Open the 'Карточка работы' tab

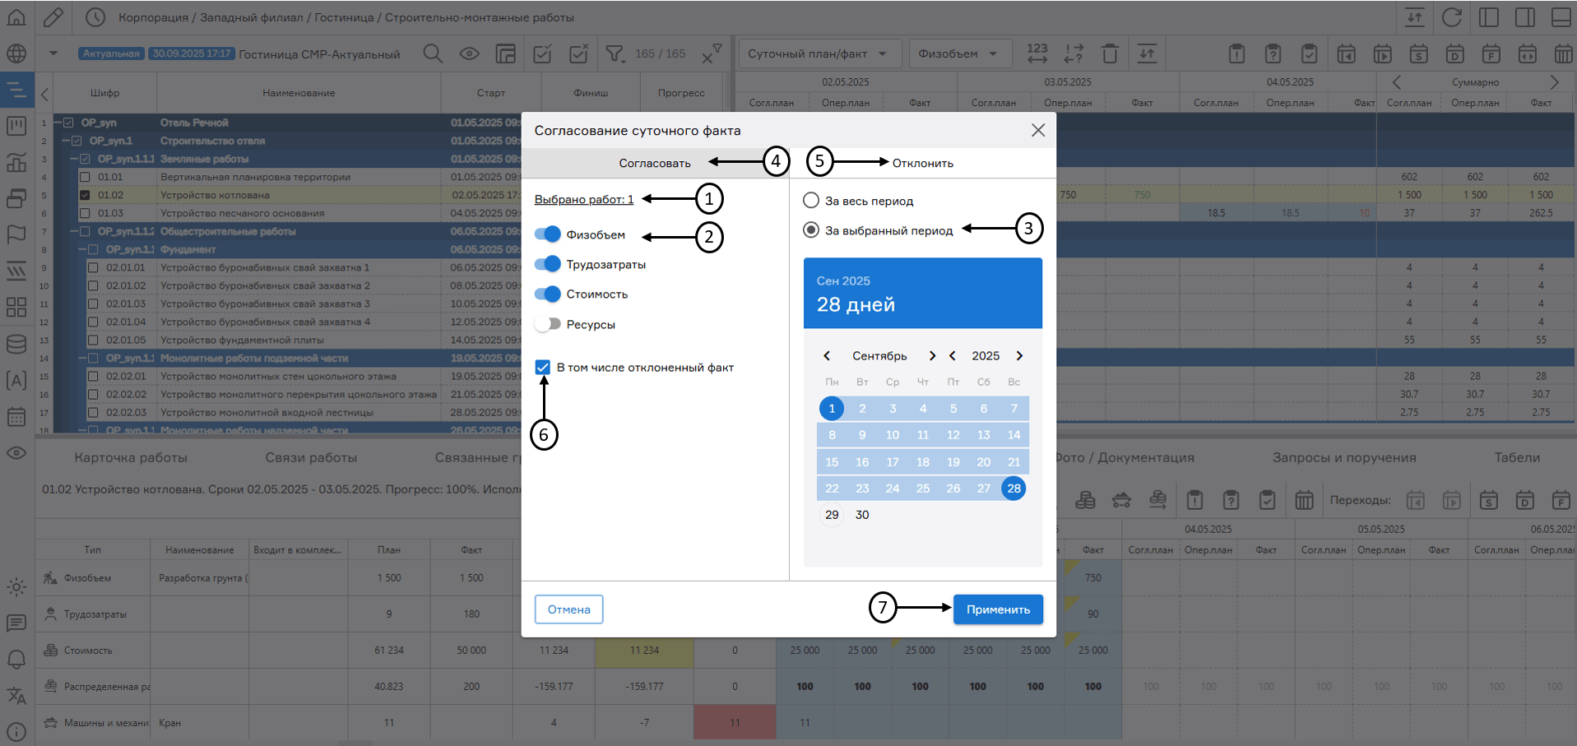pyautogui.click(x=131, y=458)
